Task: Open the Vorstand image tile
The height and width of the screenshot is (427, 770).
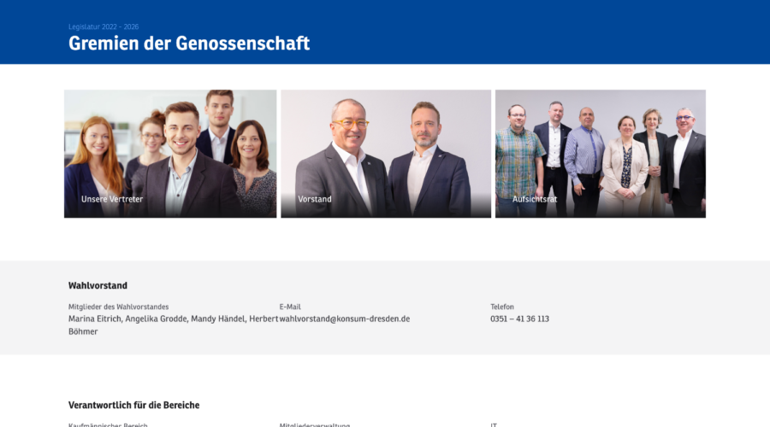Action: pyautogui.click(x=386, y=154)
